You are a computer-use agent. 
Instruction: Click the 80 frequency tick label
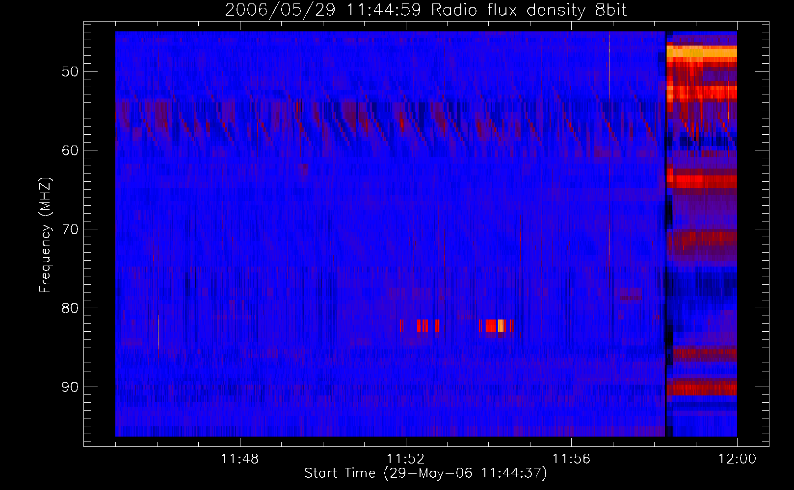(x=70, y=308)
